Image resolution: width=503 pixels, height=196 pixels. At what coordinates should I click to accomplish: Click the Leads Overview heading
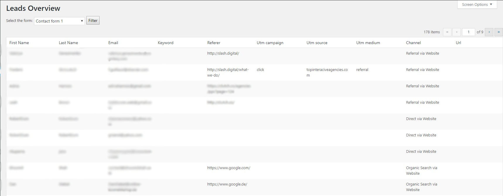(33, 8)
